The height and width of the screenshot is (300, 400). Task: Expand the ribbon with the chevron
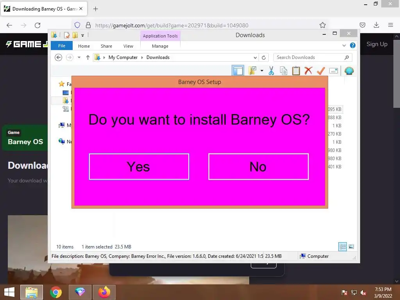tap(344, 45)
